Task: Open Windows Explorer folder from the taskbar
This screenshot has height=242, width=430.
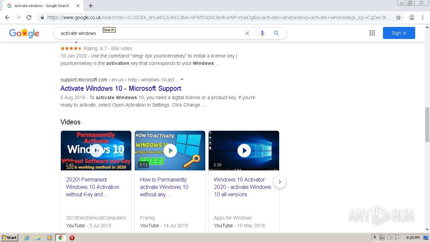Action: point(38,238)
